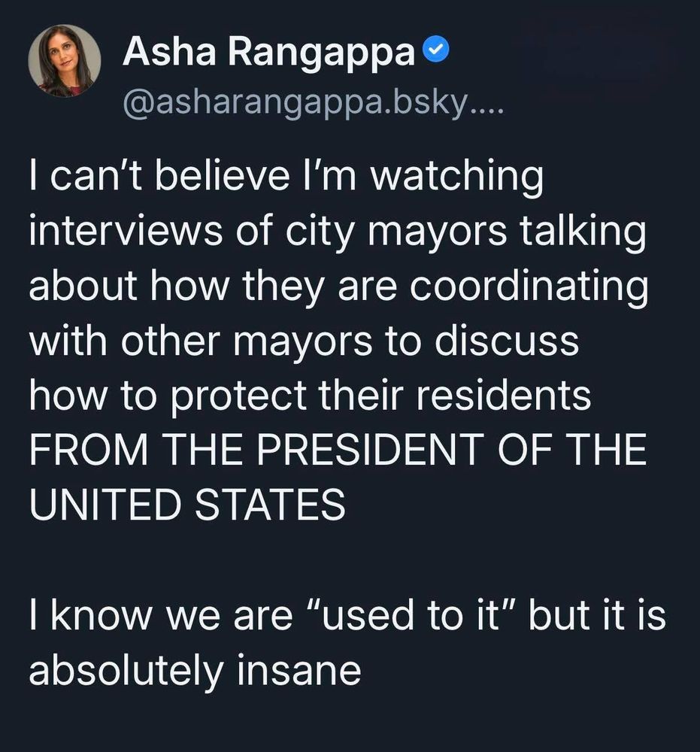700x752 pixels.
Task: Select the word "watching" in the post
Action: tap(457, 177)
